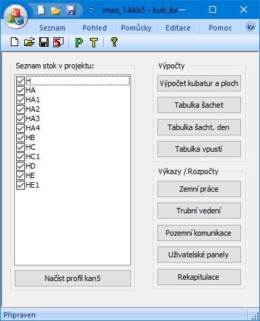Uncheck the HE checkbox
Image resolution: width=260 pixels, height=321 pixels.
click(20, 175)
